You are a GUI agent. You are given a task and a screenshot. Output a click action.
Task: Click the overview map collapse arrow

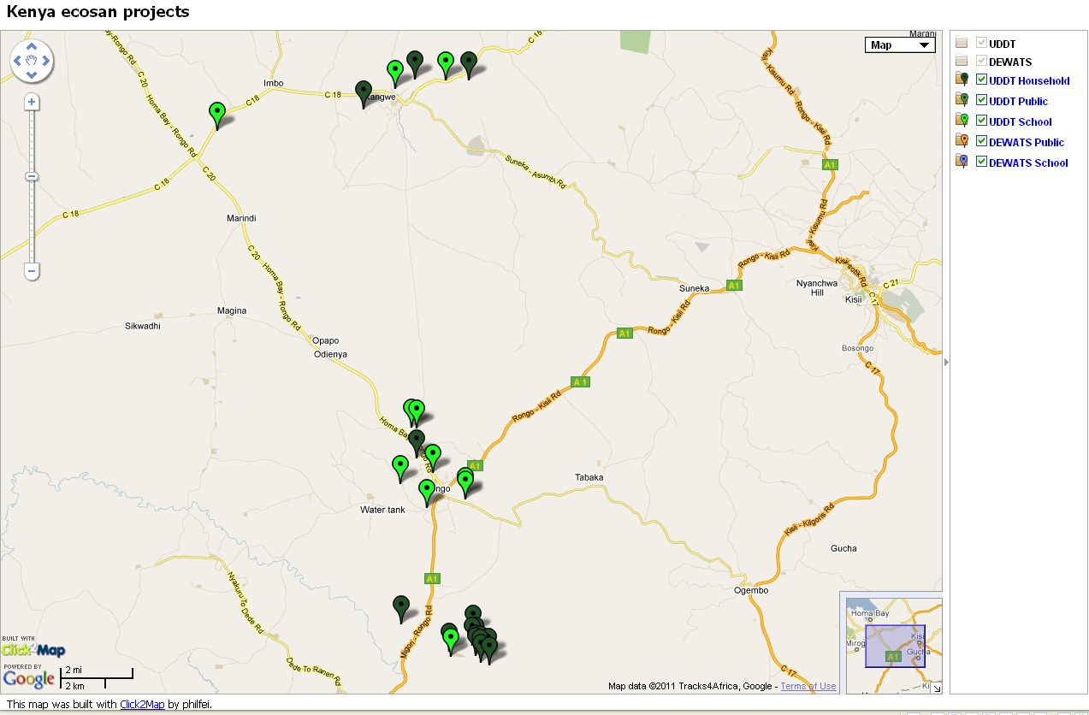click(938, 688)
